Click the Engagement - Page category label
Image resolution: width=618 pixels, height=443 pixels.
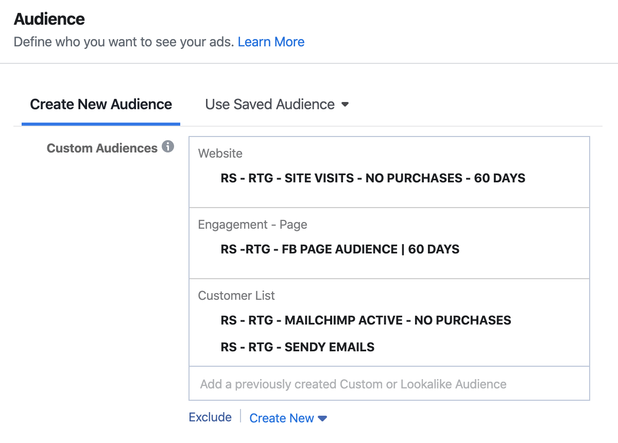252,225
